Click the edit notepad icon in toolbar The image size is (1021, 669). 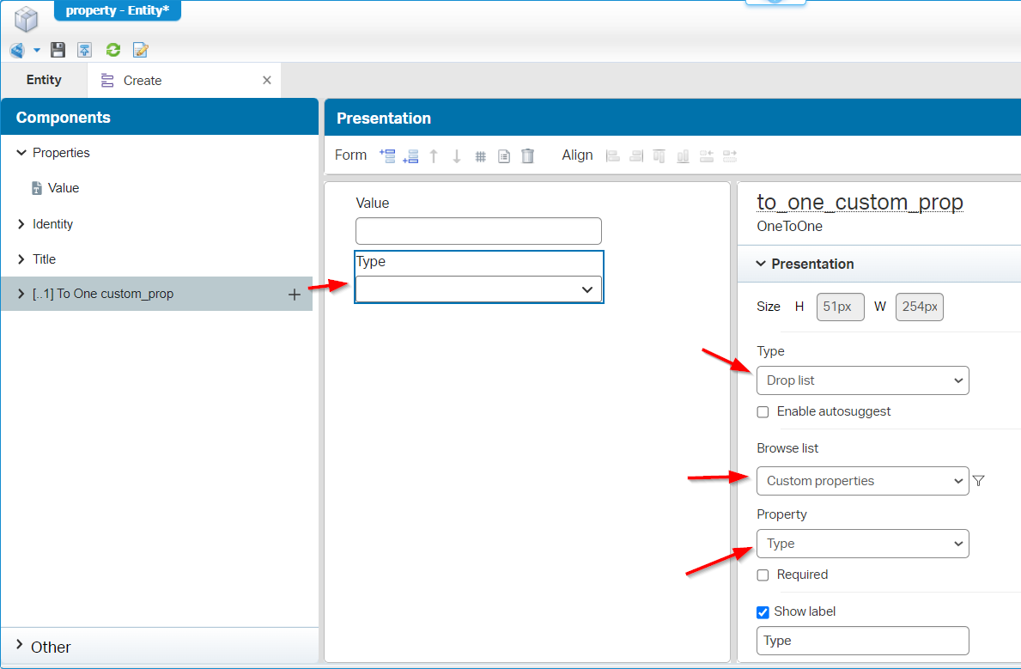pos(141,50)
